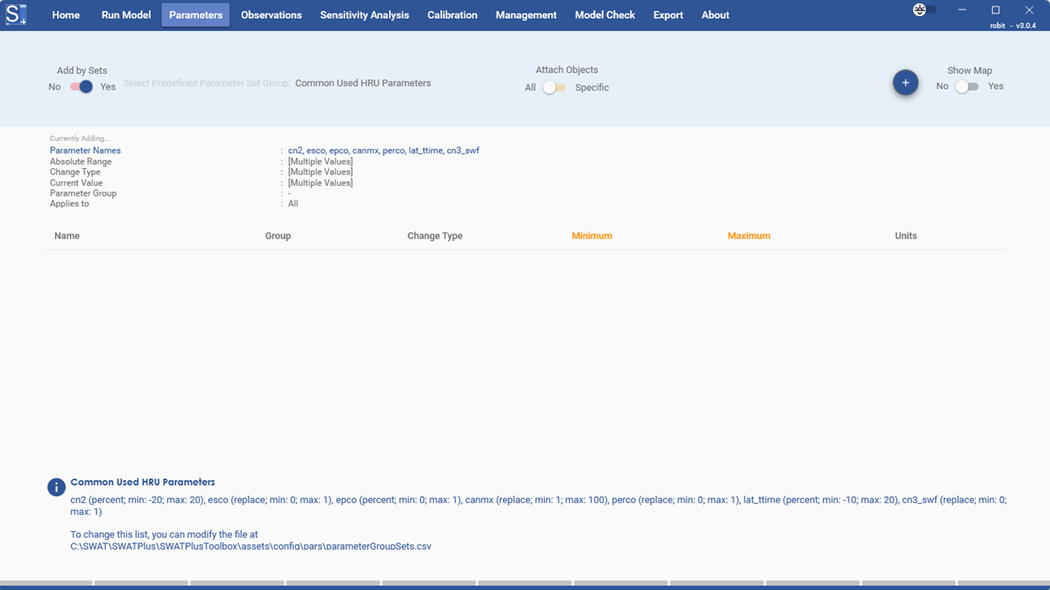Toggle Attach Objects between All and Specific
Screen dimensions: 1050x590
[x=554, y=88]
